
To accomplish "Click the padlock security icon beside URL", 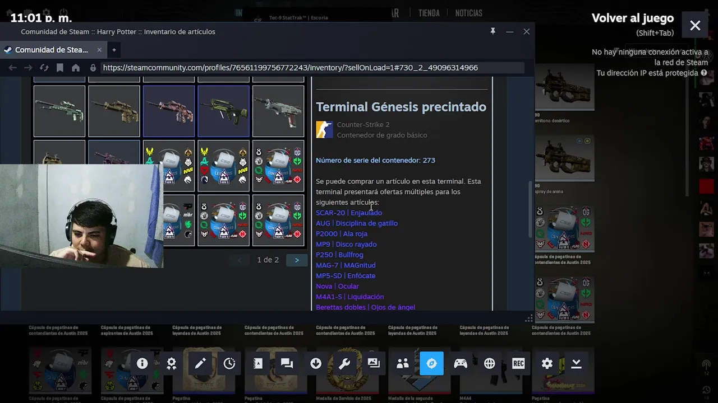I will 93,68.
